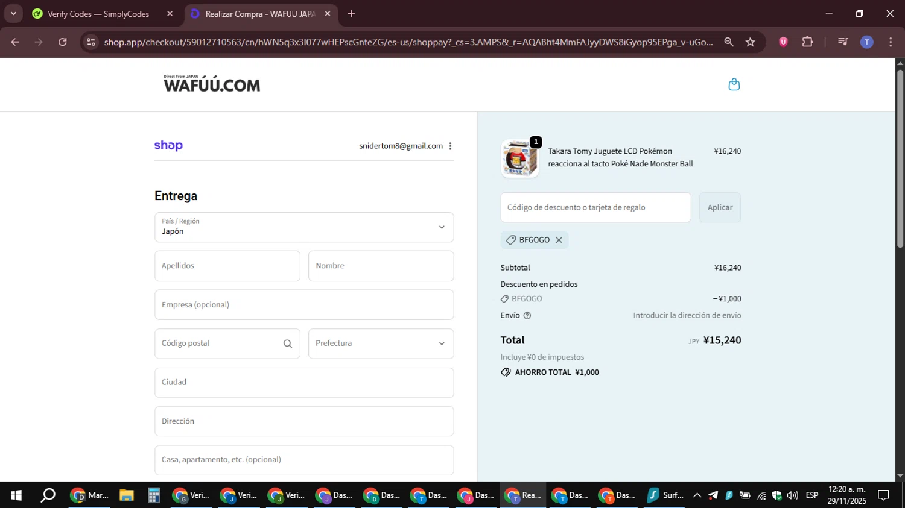Apply the discount code with Aplicar
905x508 pixels.
[x=720, y=207]
